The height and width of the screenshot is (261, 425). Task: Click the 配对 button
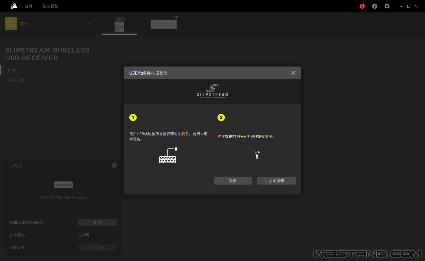click(98, 222)
